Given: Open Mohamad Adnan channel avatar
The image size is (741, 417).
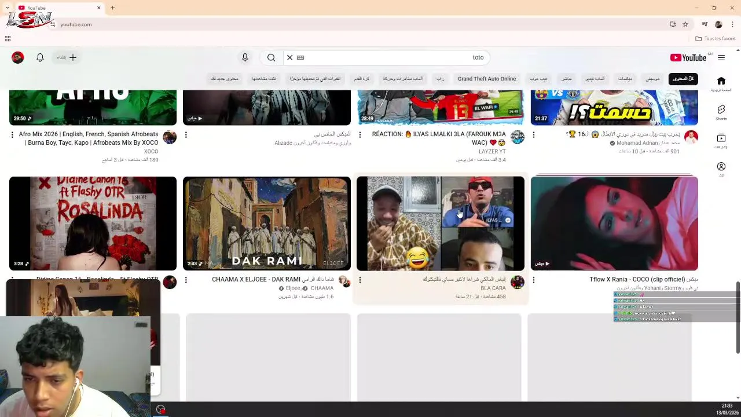Looking at the screenshot, I should (691, 137).
